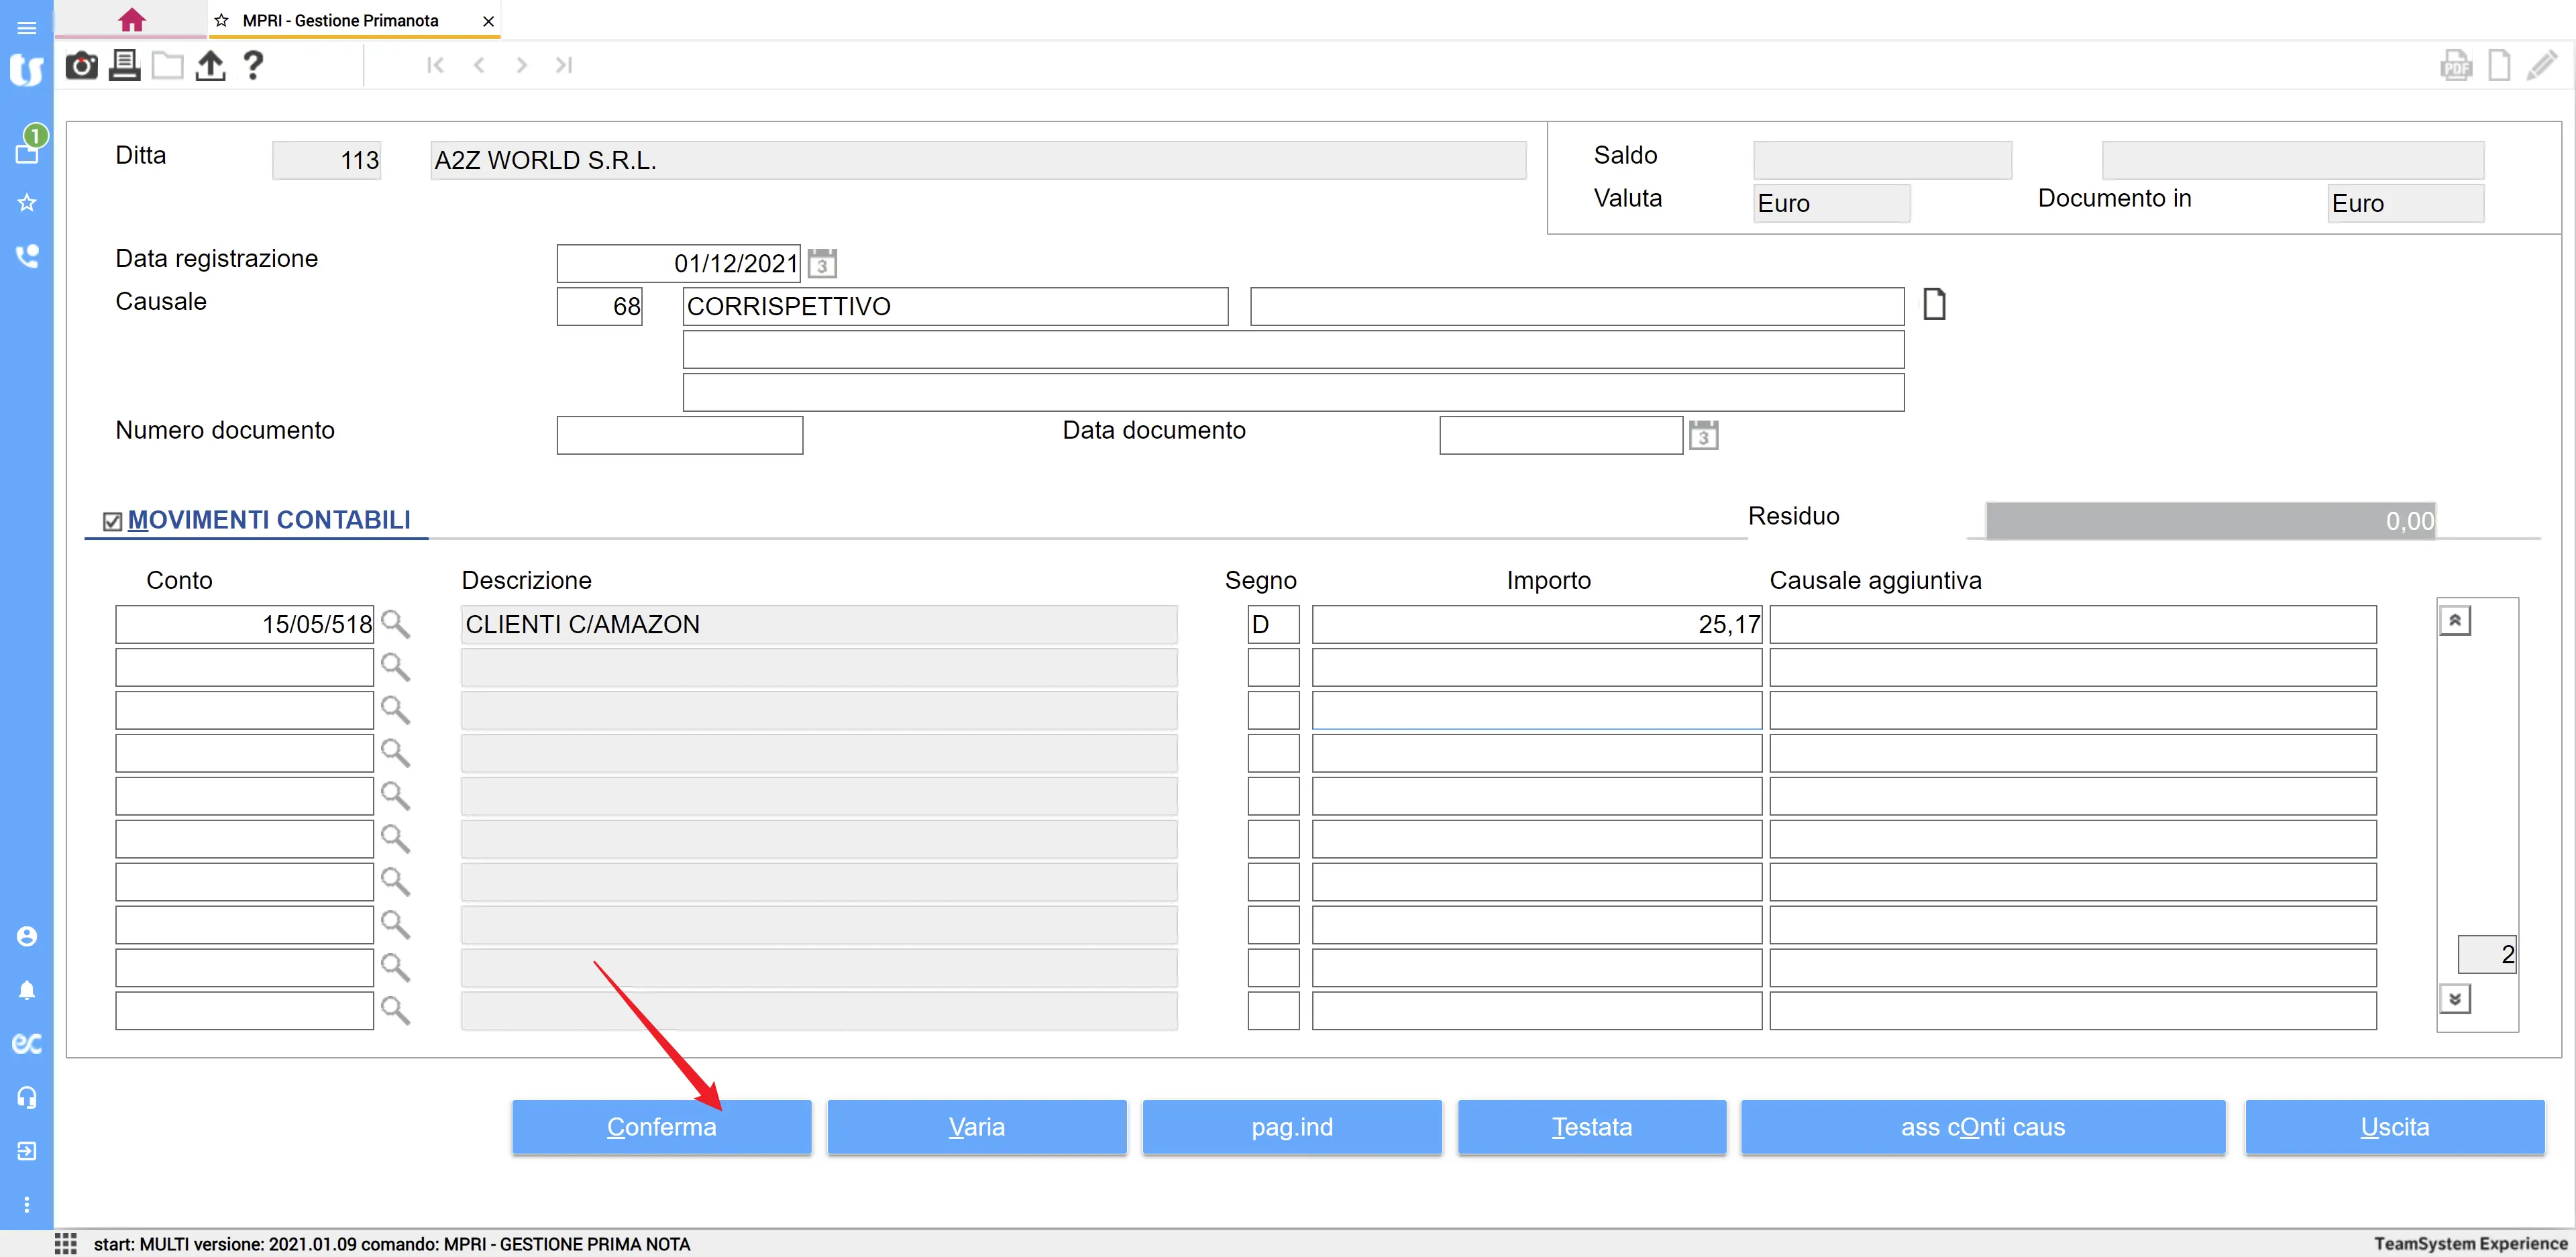Click the note page icon beside Causale
This screenshot has height=1257, width=2576.
pyautogui.click(x=1934, y=304)
